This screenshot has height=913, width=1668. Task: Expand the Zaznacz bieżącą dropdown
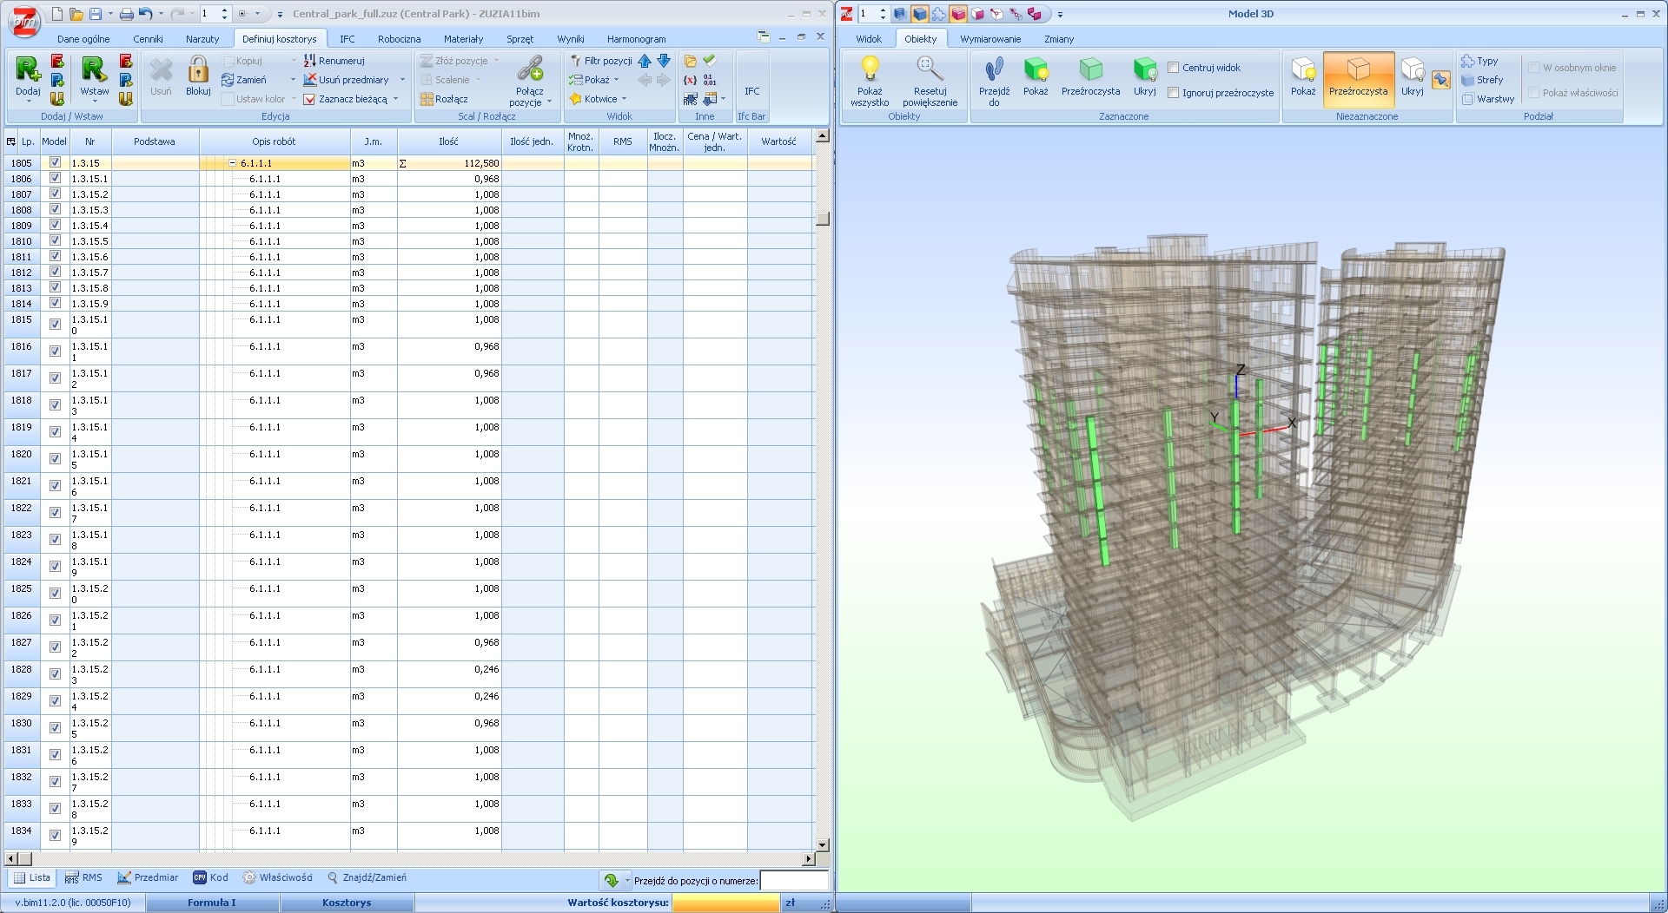click(x=396, y=99)
